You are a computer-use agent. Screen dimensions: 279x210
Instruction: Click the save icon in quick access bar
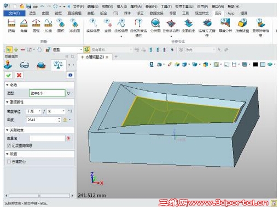pos(28,7)
